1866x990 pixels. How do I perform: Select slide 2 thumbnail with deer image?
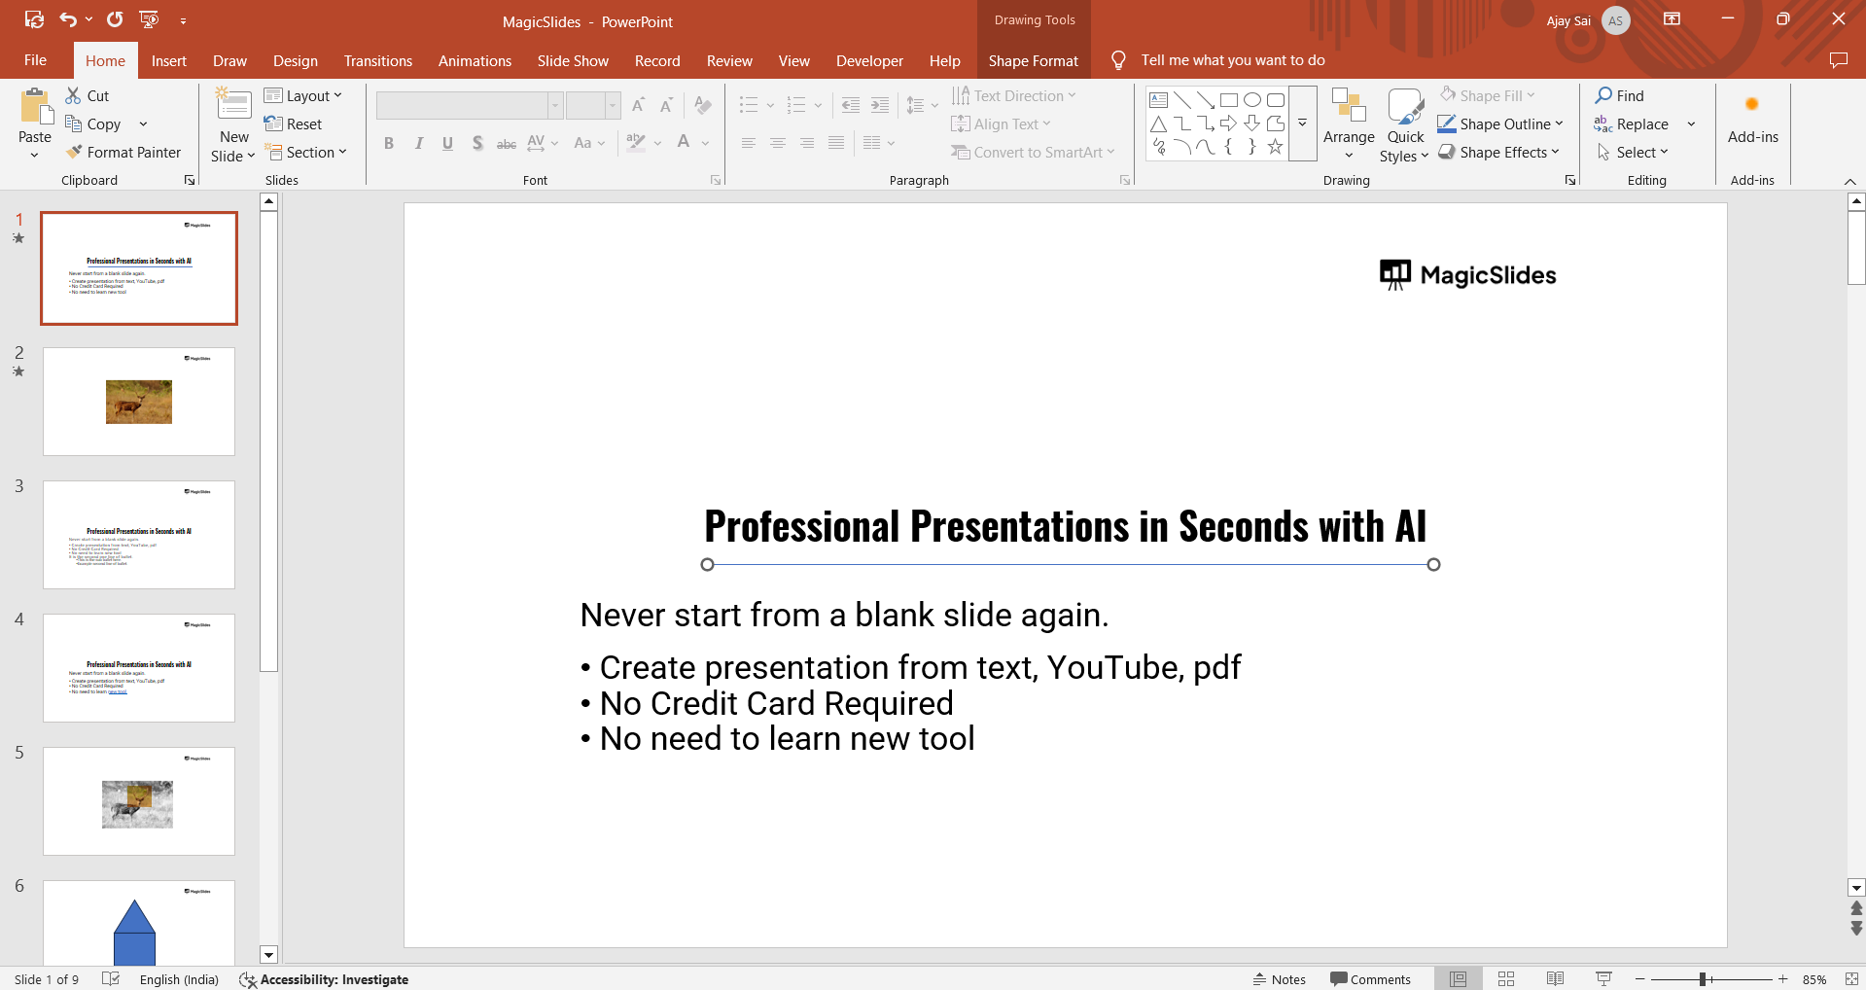point(139,402)
